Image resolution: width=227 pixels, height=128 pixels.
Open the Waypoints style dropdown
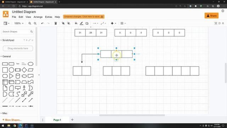[x=103, y=23]
